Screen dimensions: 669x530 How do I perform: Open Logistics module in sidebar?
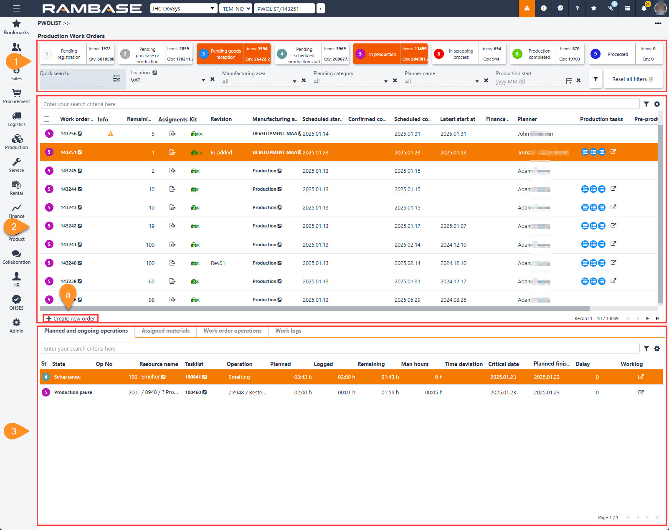(x=16, y=119)
